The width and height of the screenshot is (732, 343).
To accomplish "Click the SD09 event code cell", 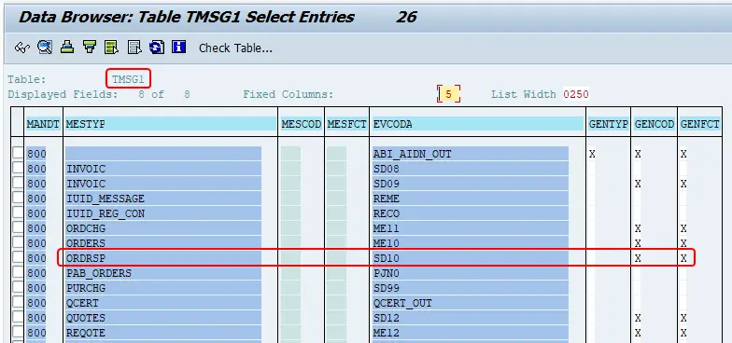I will coord(471,184).
